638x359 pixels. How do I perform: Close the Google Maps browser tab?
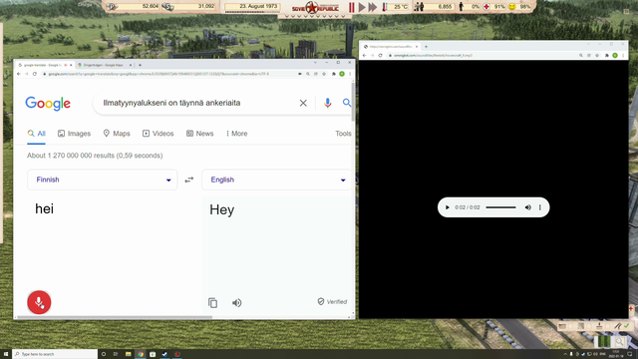[131, 65]
